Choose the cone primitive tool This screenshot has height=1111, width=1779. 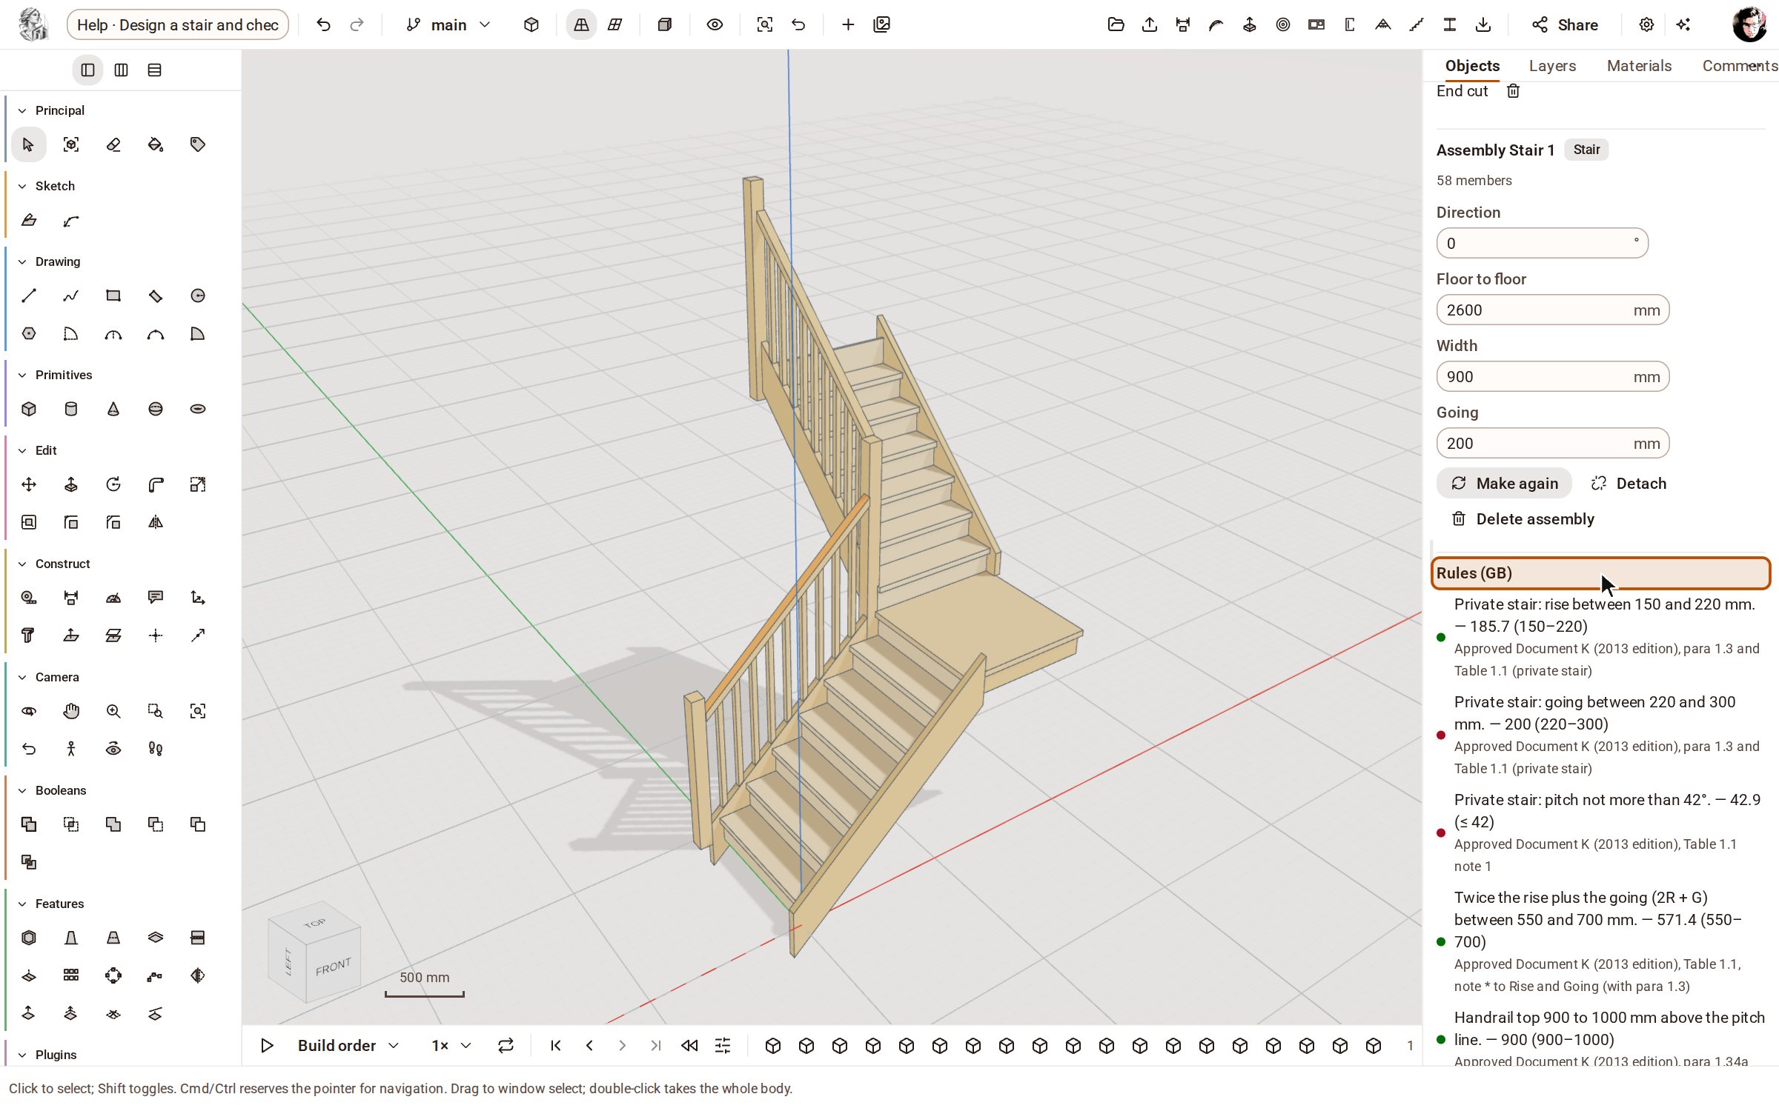point(113,409)
